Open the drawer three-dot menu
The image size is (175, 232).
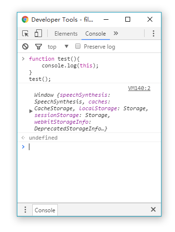tap(25, 209)
